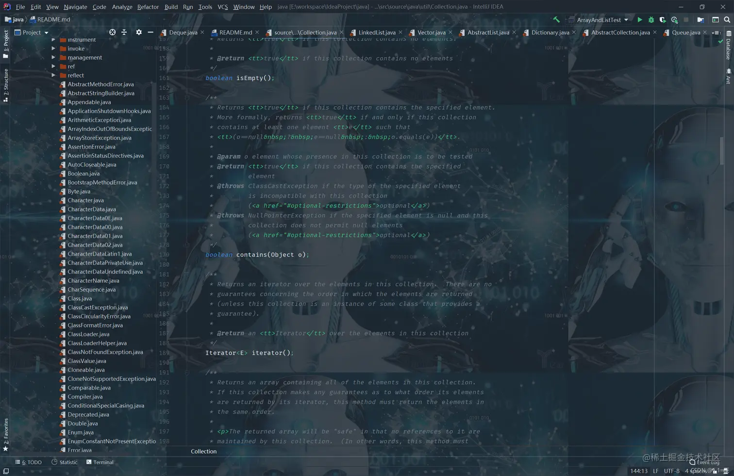
Task: Click README.md in the navigation bar
Action: pyautogui.click(x=50, y=19)
